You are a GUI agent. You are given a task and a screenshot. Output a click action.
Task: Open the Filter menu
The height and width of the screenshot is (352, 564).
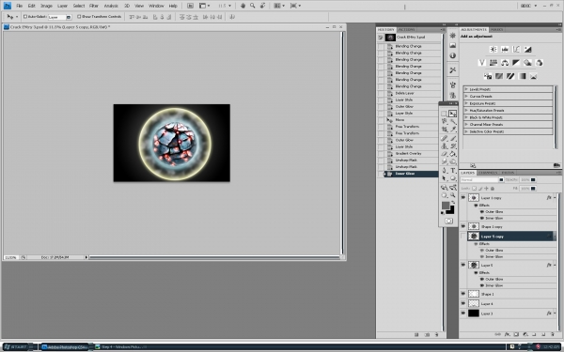(x=94, y=6)
